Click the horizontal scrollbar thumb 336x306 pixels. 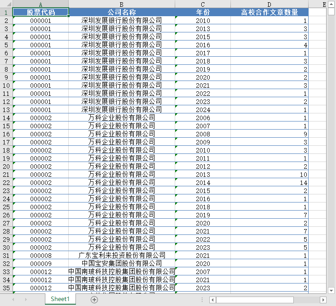pos(255,300)
